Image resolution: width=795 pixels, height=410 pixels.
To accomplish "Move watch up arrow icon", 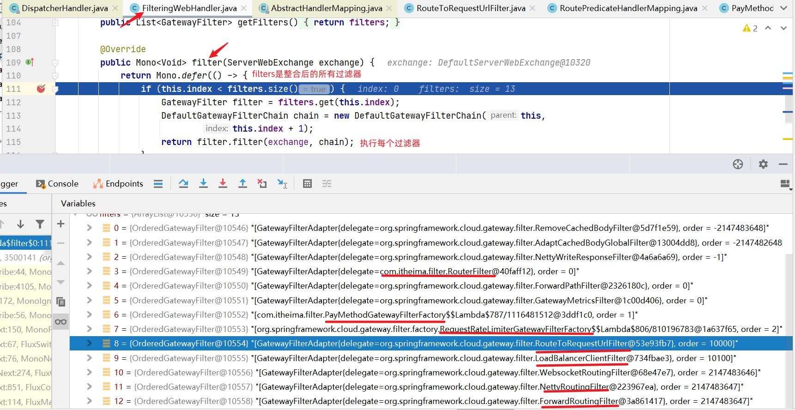I will point(61,263).
